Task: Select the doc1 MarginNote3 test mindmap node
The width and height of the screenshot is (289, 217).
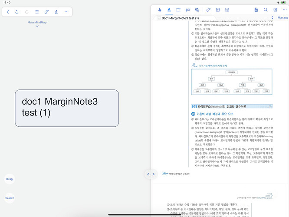Action: [x=67, y=108]
